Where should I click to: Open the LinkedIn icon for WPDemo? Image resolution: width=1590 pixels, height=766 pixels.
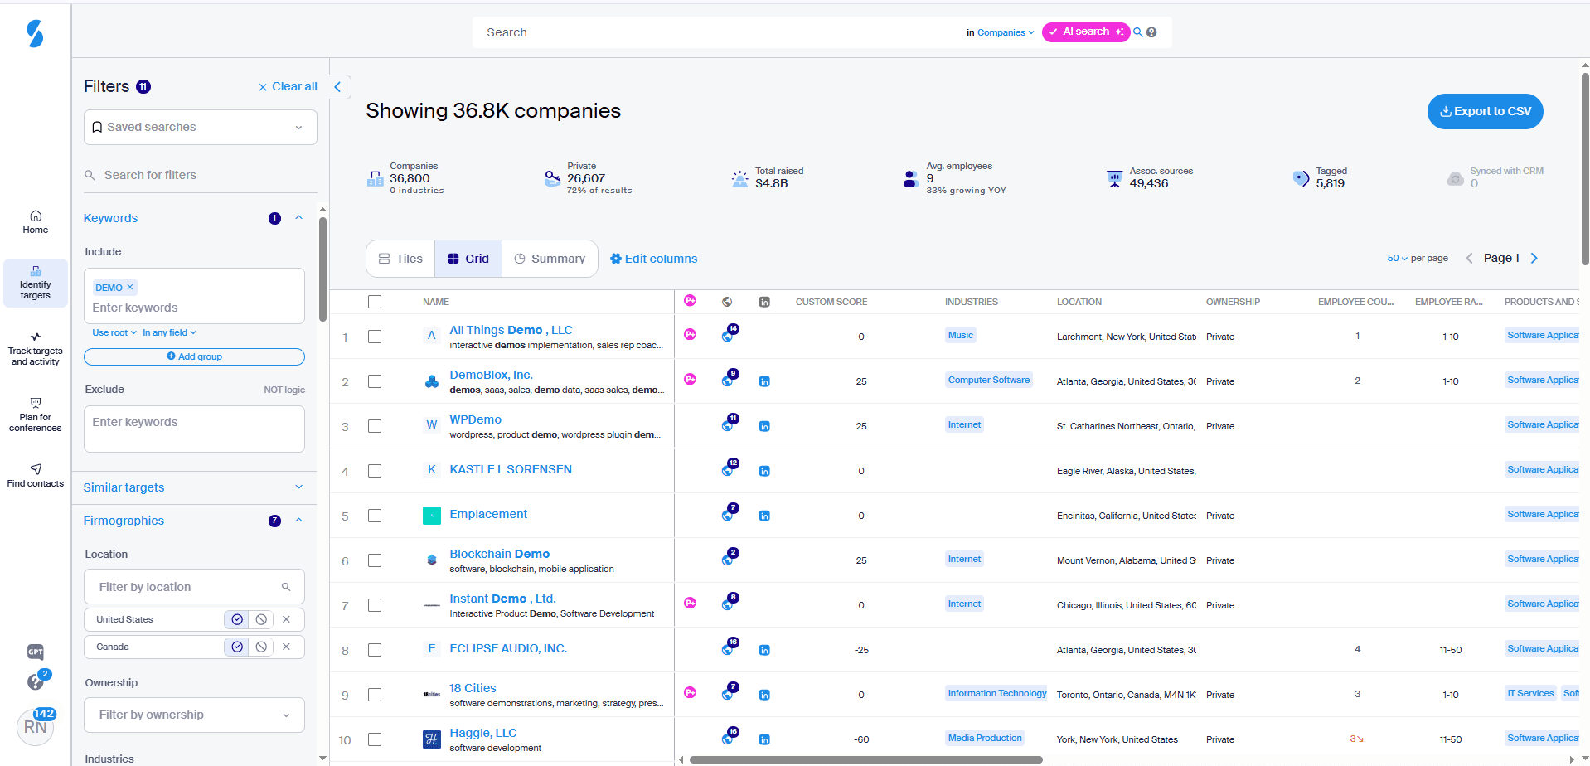pos(764,426)
